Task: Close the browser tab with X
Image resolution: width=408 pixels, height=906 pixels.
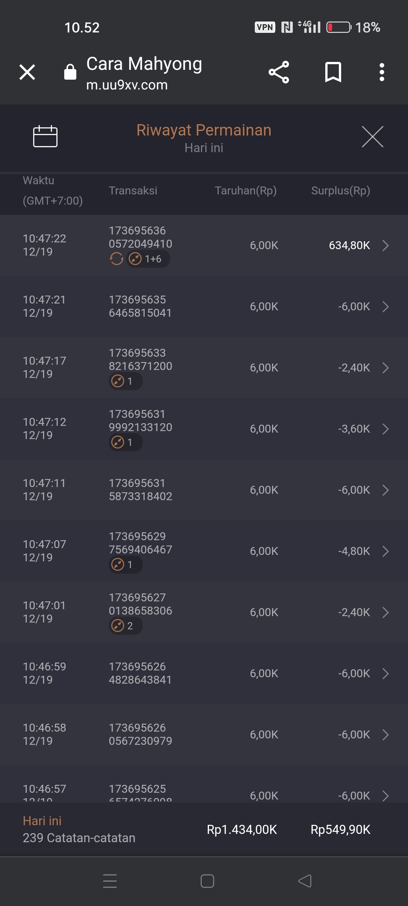Action: (27, 72)
